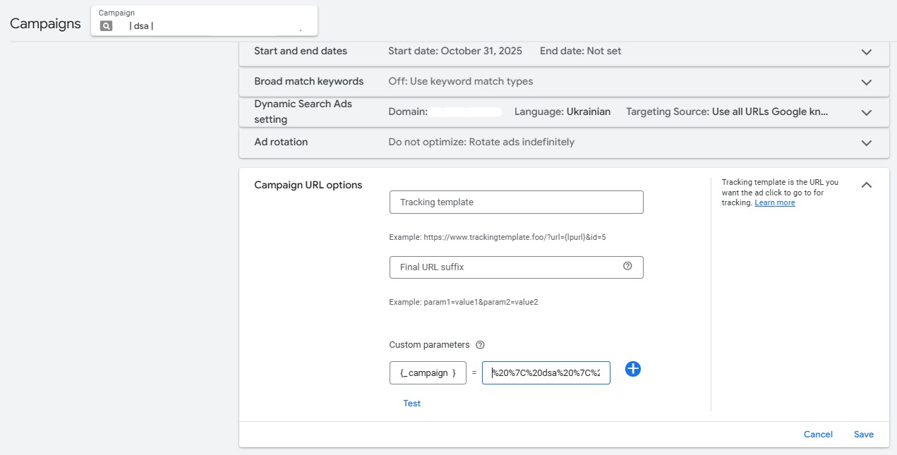The width and height of the screenshot is (897, 455).
Task: Click the custom parameter value field
Action: (546, 373)
